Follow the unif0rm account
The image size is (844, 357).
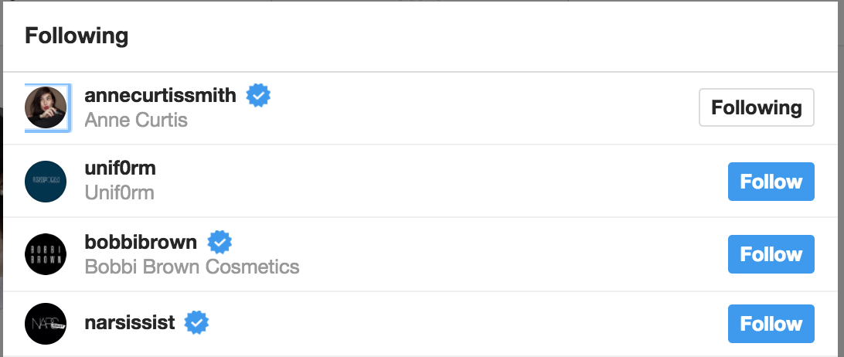[x=771, y=182]
